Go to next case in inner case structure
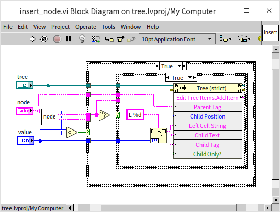 click(x=195, y=78)
